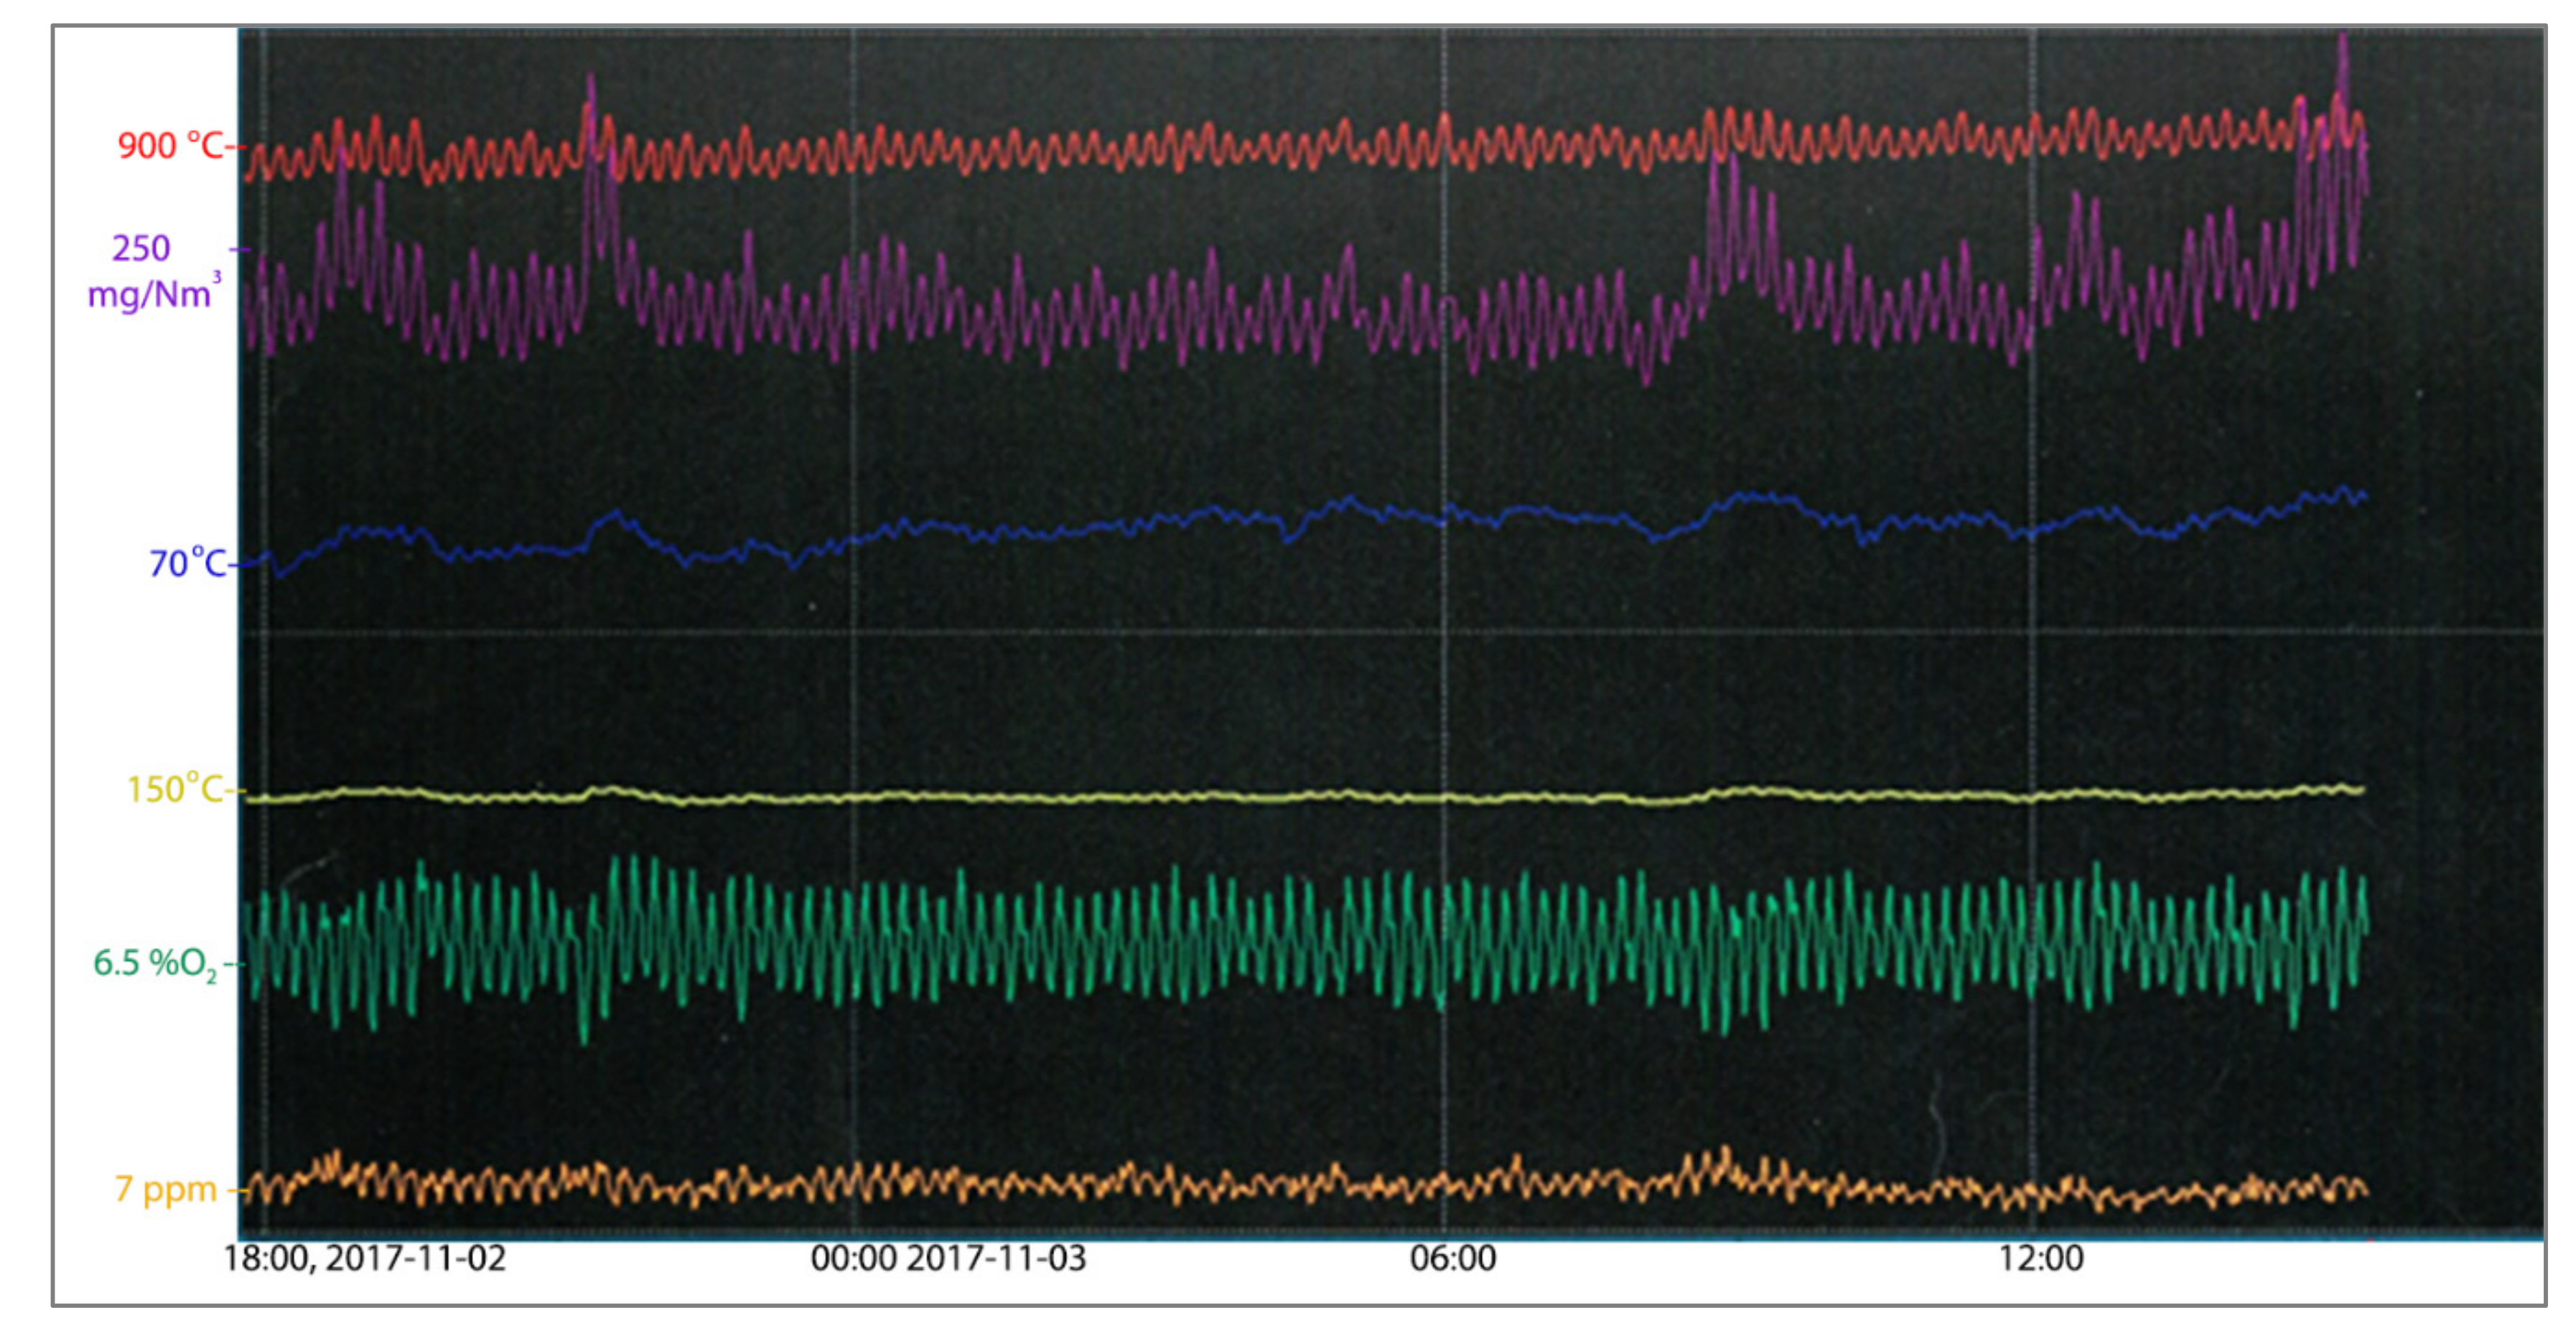Click the 7 ppm orange label

click(166, 1189)
